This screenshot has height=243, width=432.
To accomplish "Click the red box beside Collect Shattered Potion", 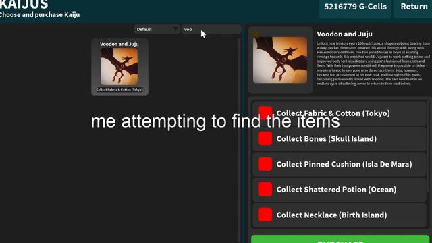I will tap(265, 189).
